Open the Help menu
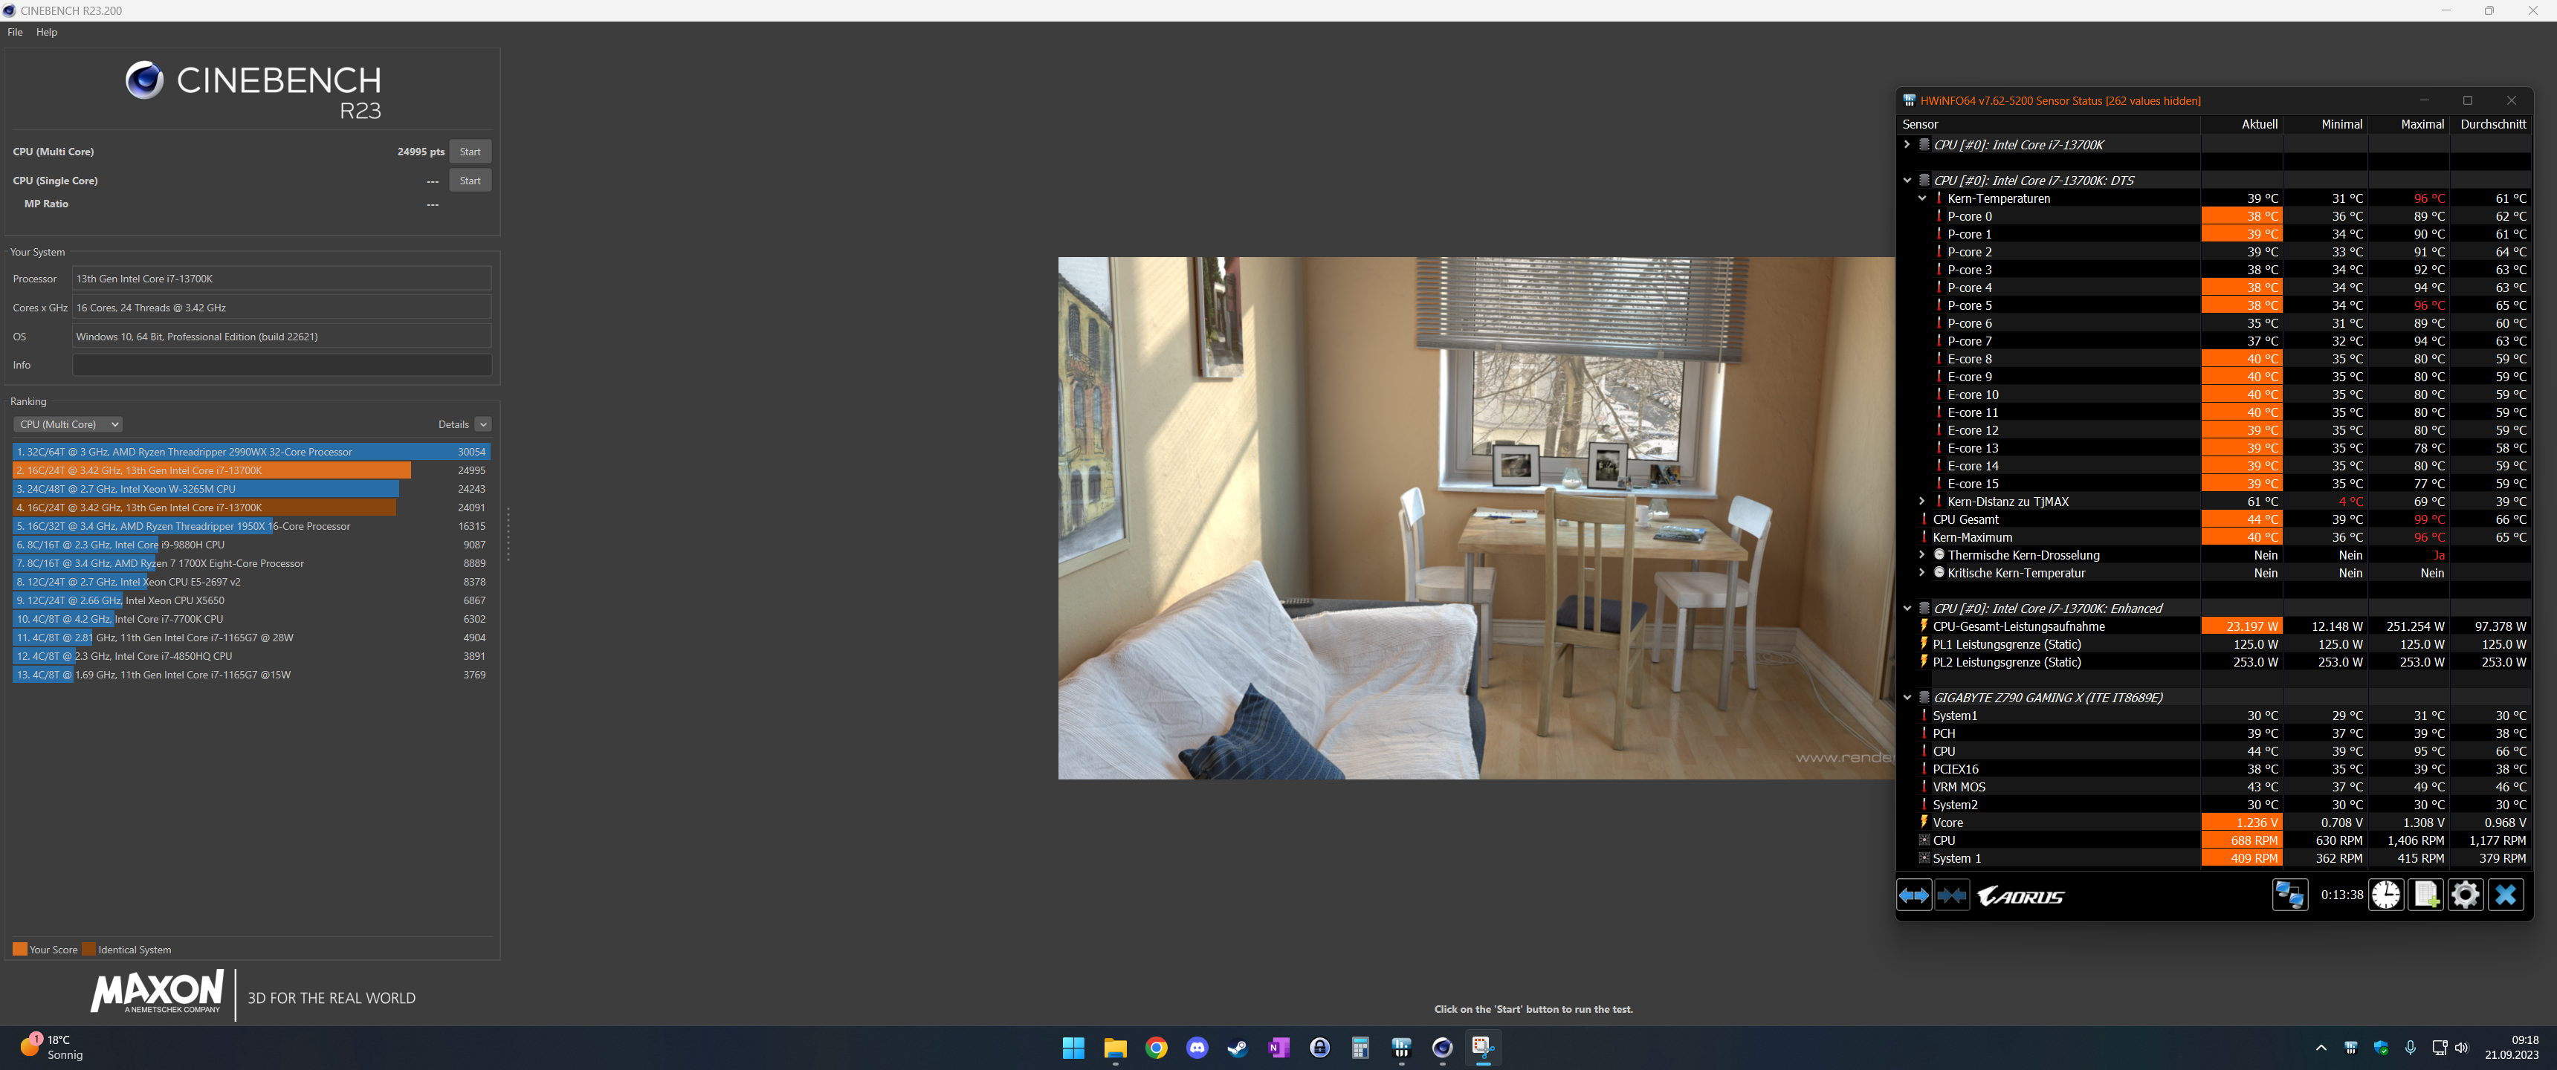The height and width of the screenshot is (1070, 2557). click(x=47, y=32)
